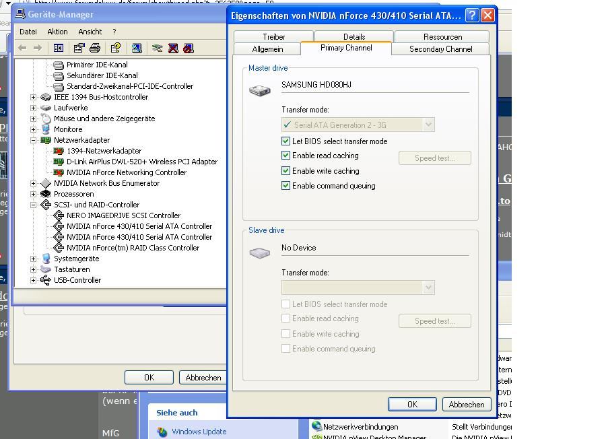Switch to the Allgemein tab
The image size is (606, 439).
267,49
